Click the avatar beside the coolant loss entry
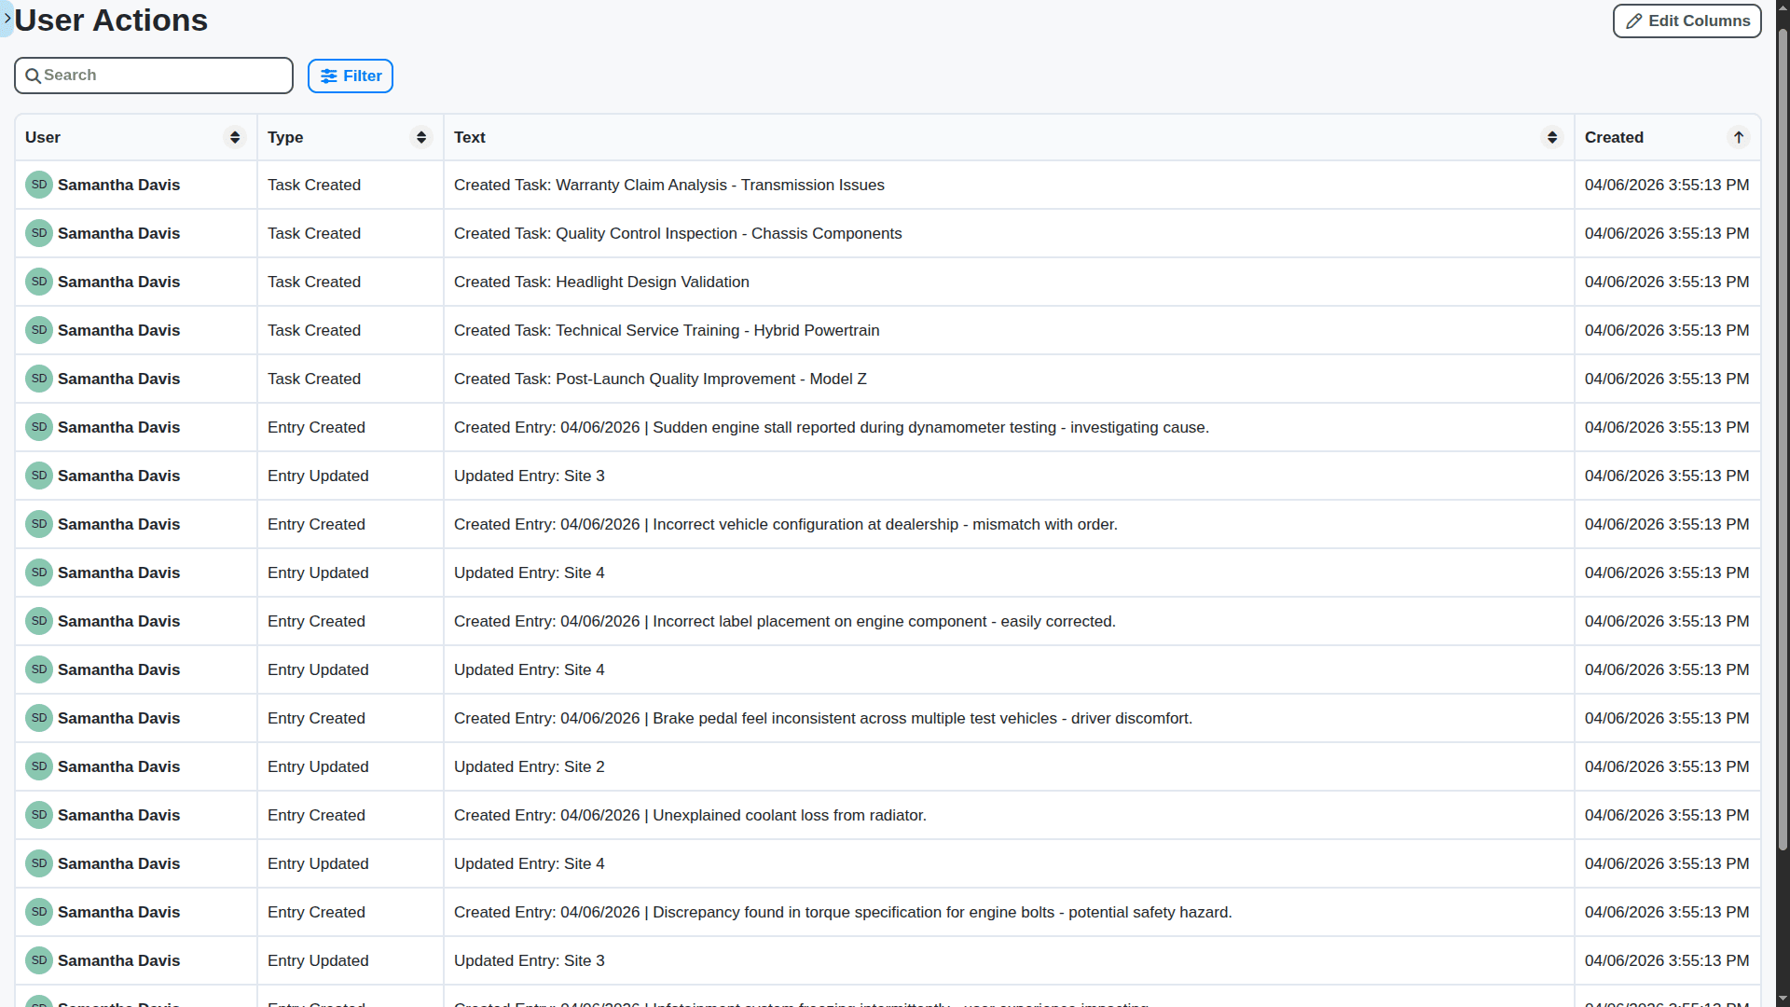The width and height of the screenshot is (1790, 1007). (38, 815)
